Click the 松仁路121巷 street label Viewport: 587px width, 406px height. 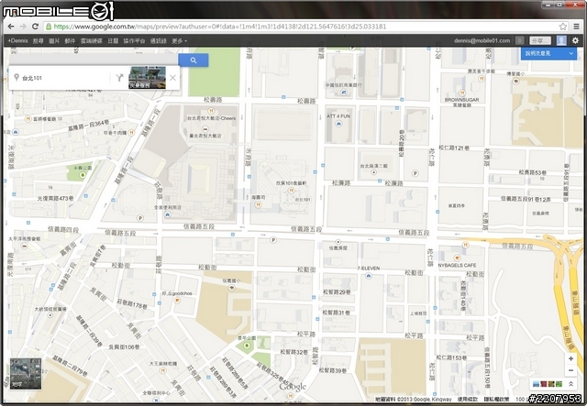[x=454, y=148]
